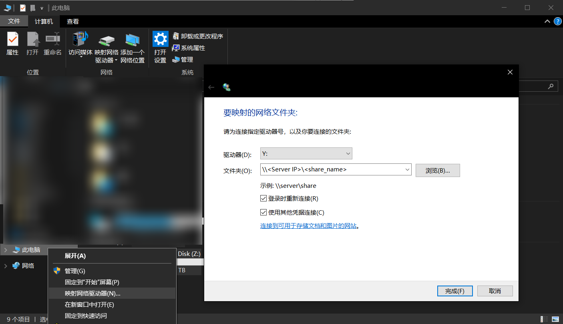Toggle Reconnect at sign-in (登录时重新连接) checkbox
Image resolution: width=563 pixels, height=324 pixels.
tap(263, 198)
